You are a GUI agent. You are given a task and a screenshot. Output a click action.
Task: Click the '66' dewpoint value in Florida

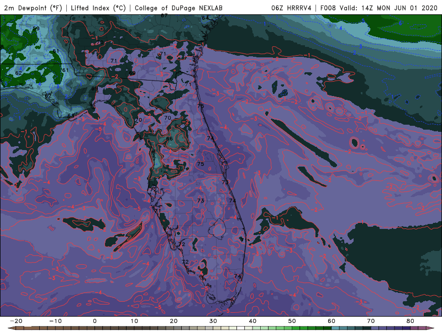pyautogui.click(x=170, y=138)
